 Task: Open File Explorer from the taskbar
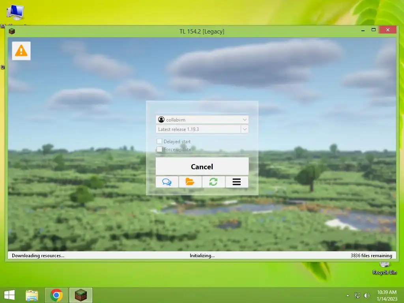tap(32, 295)
